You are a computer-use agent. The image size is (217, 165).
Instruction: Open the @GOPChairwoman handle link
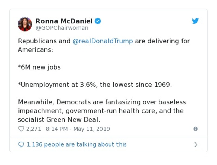[x=62, y=28]
